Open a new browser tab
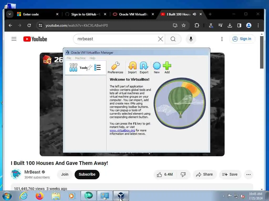The image size is (269, 201). tap(210, 14)
